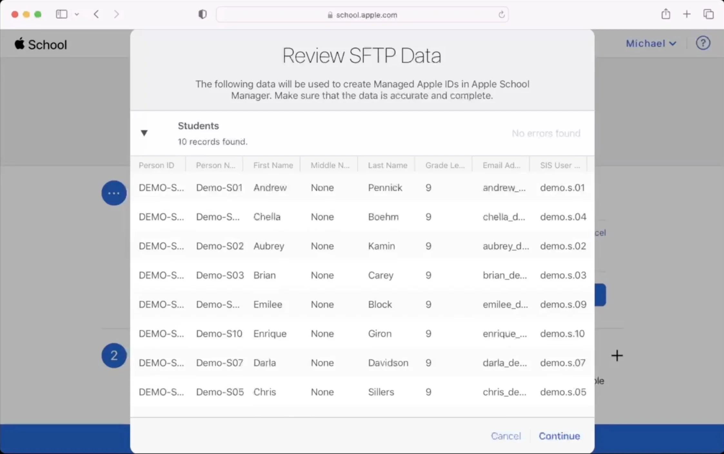
Task: Click the Share icon in toolbar
Action: [x=666, y=14]
